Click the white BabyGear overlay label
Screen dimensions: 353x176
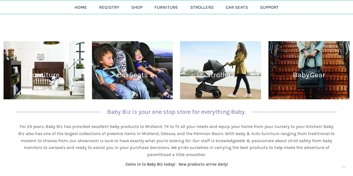coord(309,75)
